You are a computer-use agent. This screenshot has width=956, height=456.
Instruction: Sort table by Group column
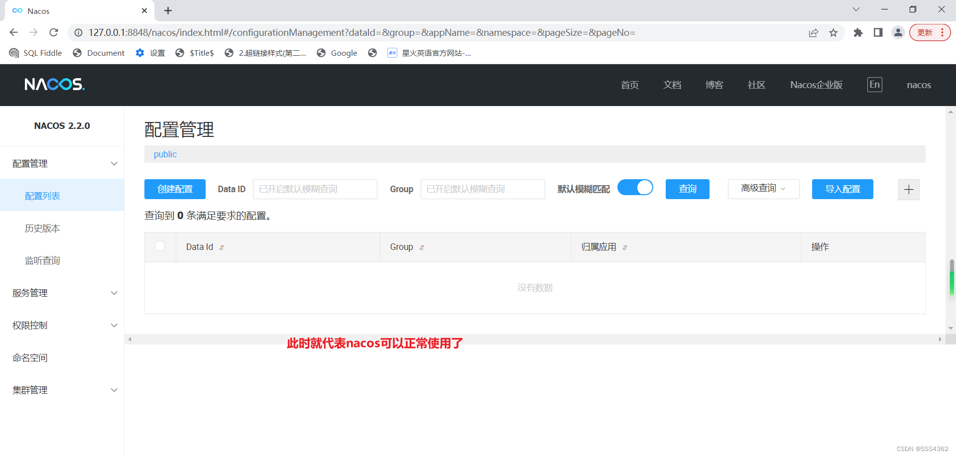422,247
